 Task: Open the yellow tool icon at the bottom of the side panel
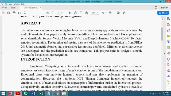[x=168, y=81]
